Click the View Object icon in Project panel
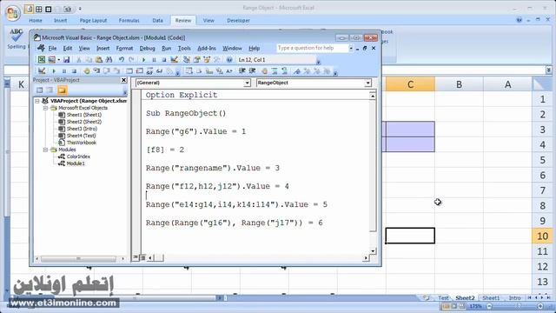Image resolution: width=556 pixels, height=313 pixels. click(x=50, y=90)
